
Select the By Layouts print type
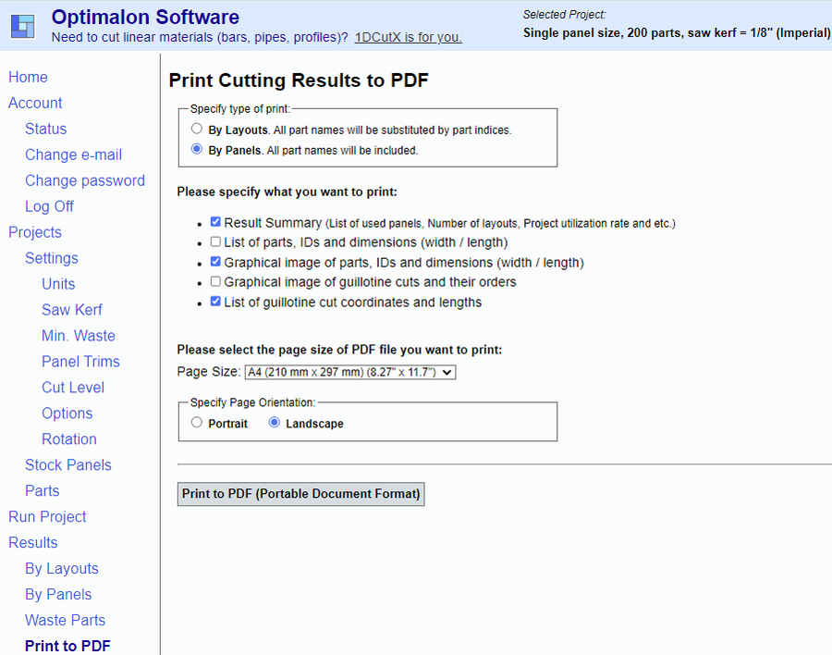point(197,130)
